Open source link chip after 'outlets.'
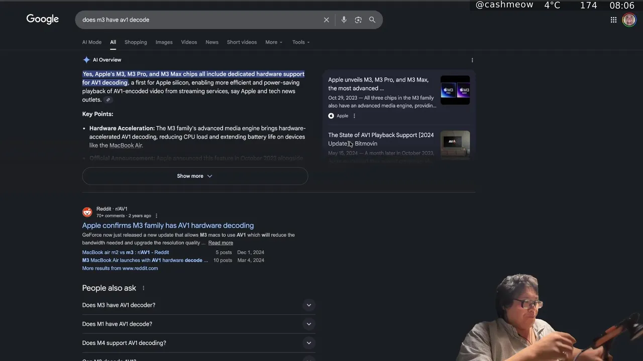This screenshot has height=361, width=643. click(x=108, y=100)
